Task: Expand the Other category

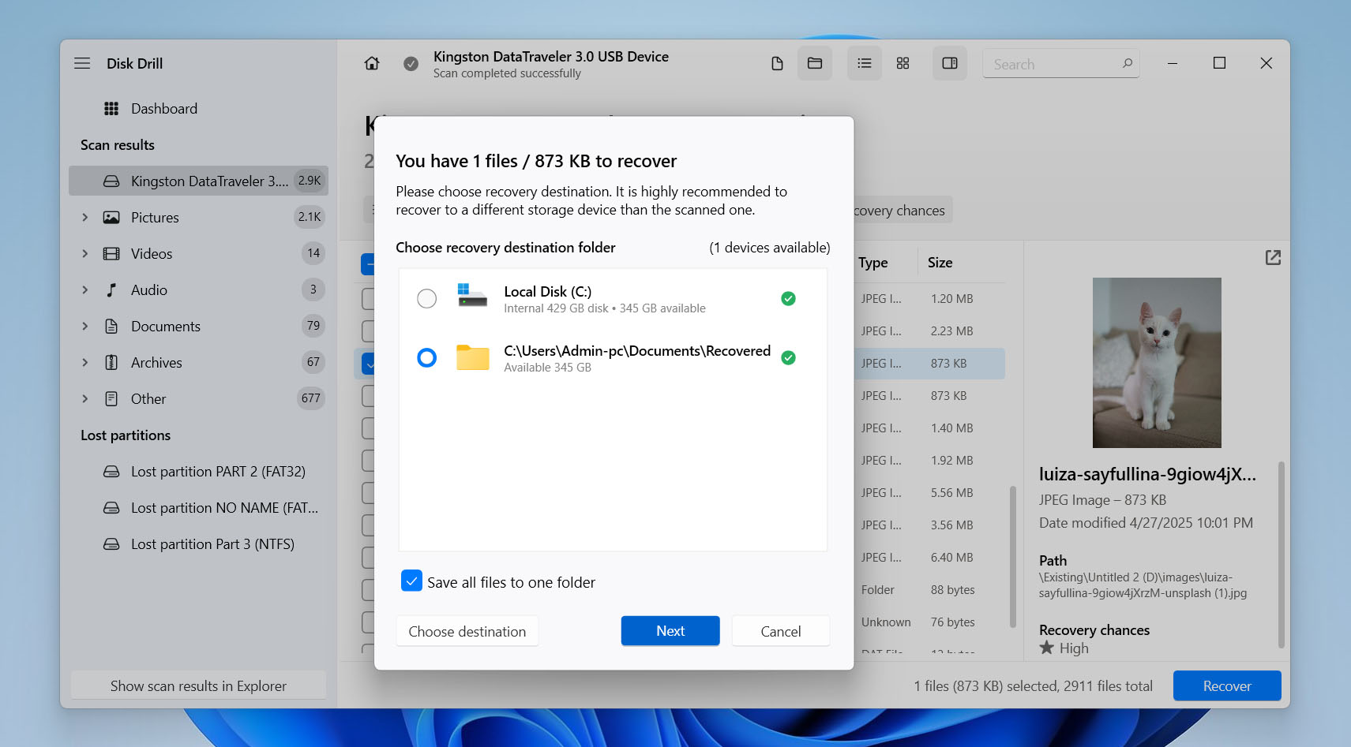Action: point(85,399)
